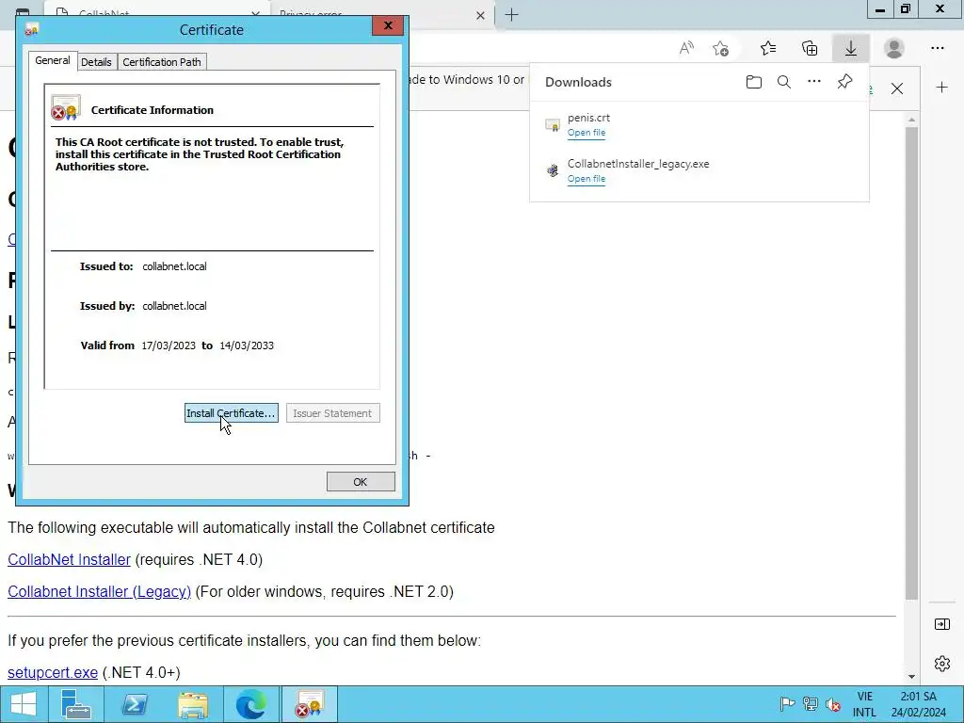Open Edge Settings and more menu
964x723 pixels.
click(937, 48)
